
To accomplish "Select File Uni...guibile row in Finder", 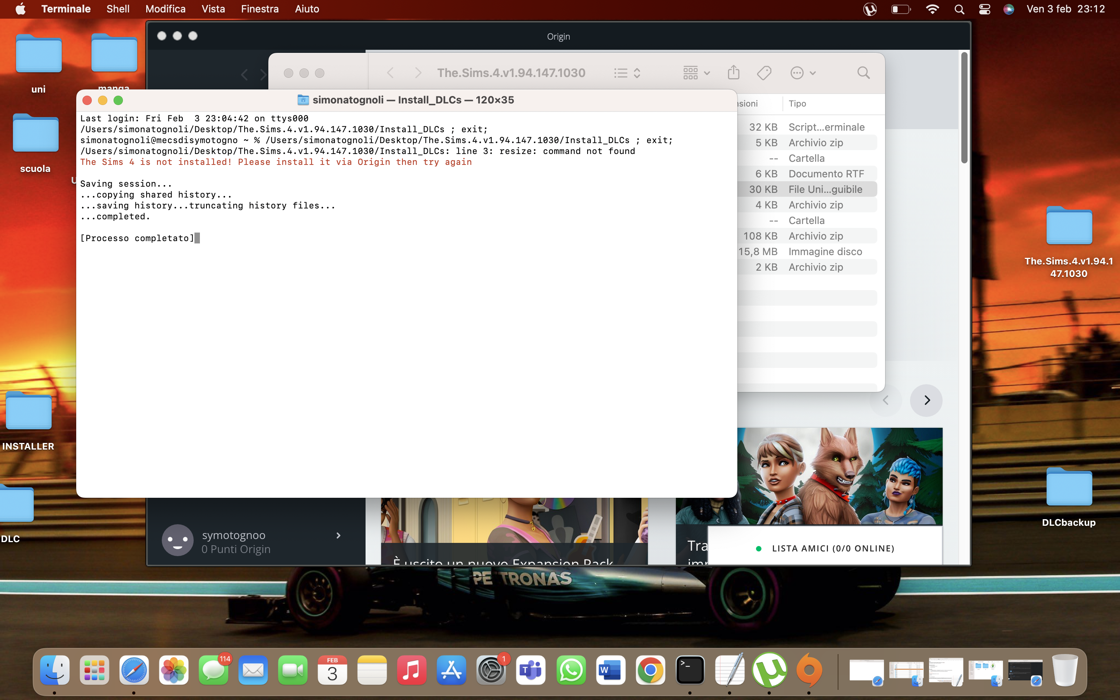I will point(808,189).
